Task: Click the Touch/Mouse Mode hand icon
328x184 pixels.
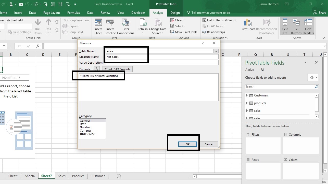Action: (11, 4)
